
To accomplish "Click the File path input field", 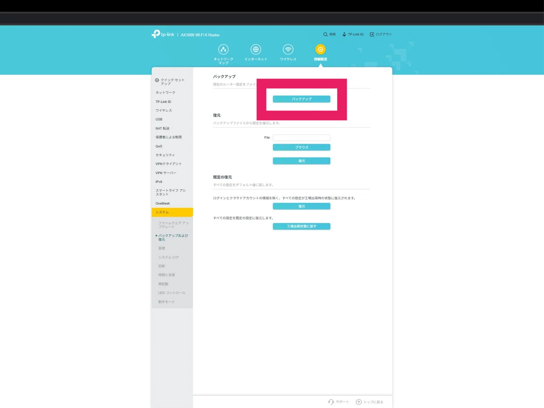I will [301, 137].
